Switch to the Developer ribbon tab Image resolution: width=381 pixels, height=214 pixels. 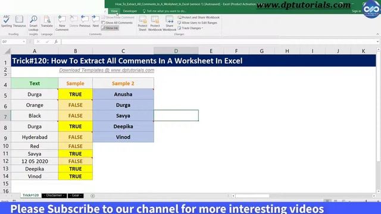[x=130, y=11]
